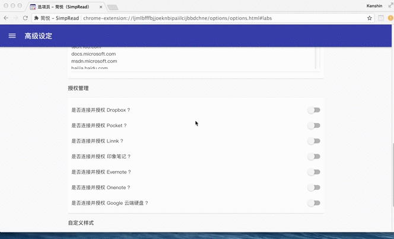
Task: Click the page's vertical scrollbar thumb
Action: 392,175
